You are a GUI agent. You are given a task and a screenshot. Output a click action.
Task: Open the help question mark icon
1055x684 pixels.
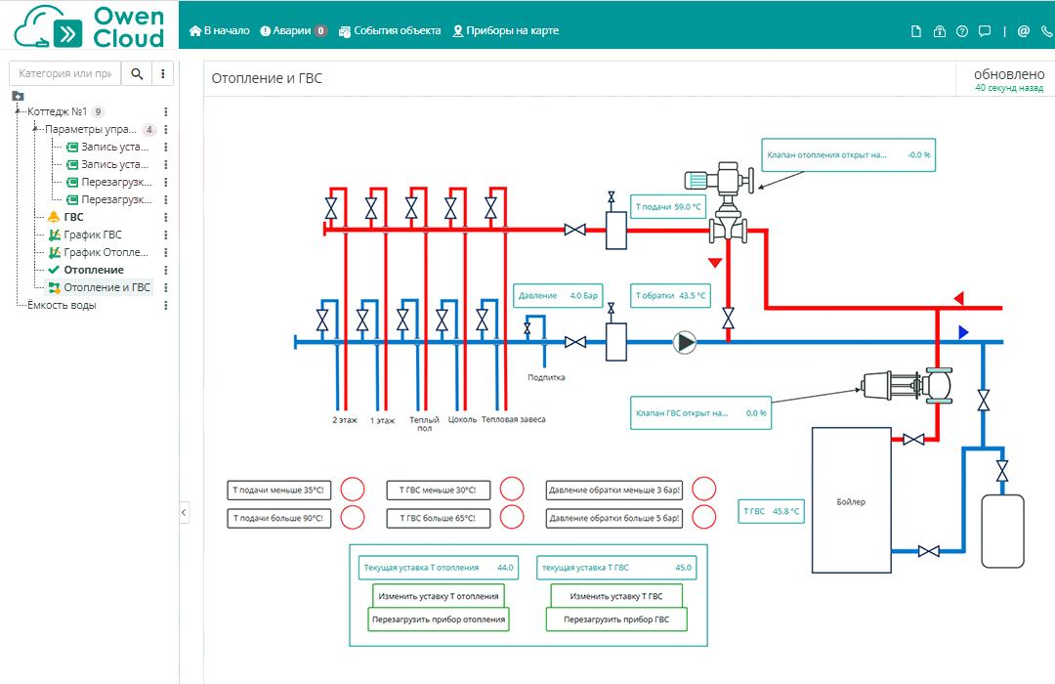[962, 31]
